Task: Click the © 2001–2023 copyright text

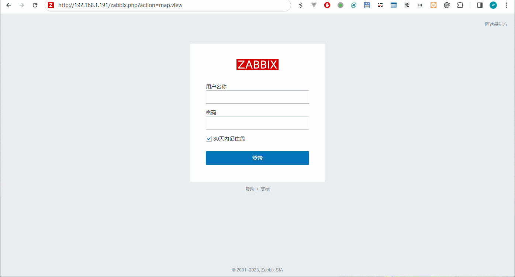Action: coord(246,270)
